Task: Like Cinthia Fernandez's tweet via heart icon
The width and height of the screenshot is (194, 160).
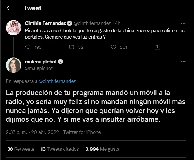Action: pyautogui.click(x=114, y=47)
